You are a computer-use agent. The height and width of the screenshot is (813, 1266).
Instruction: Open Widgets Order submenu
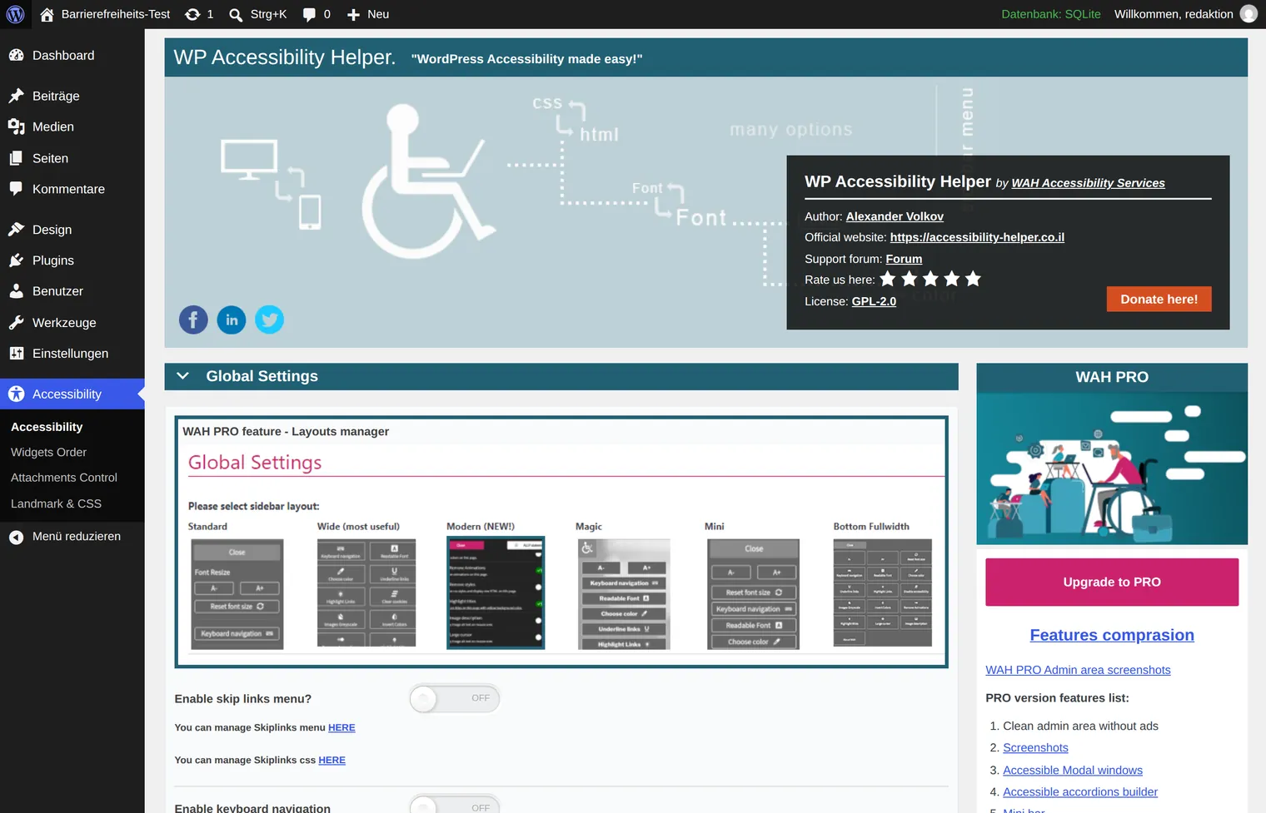tap(48, 453)
